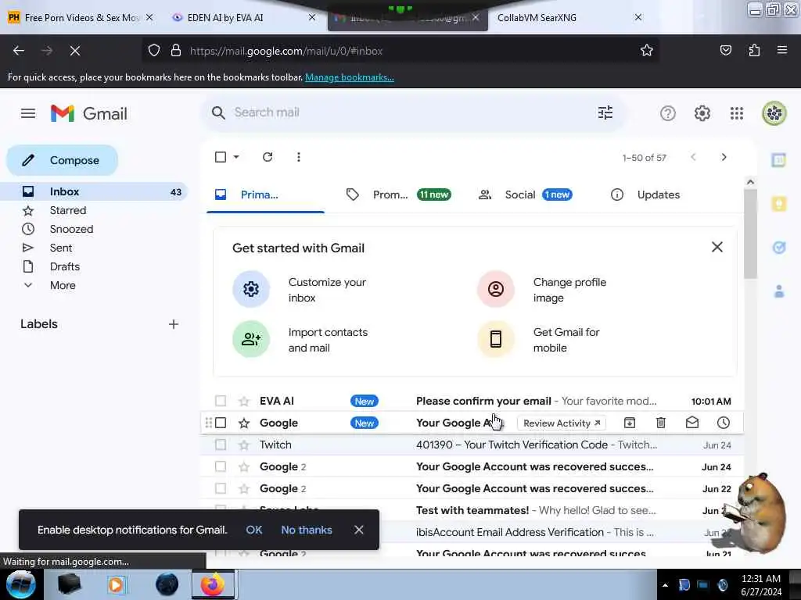Open the Google apps grid icon

737,113
